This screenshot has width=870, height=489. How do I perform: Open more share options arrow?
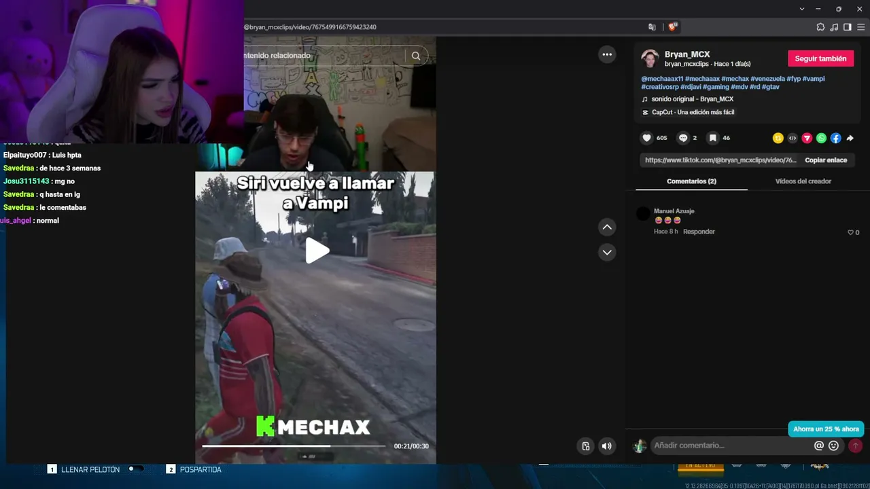click(850, 138)
